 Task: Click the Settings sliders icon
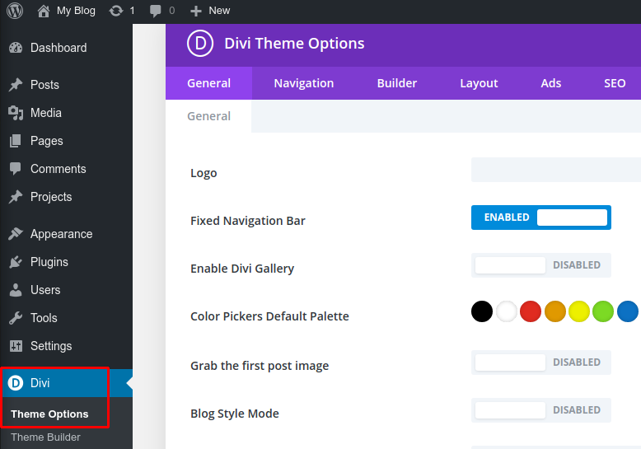(x=16, y=346)
